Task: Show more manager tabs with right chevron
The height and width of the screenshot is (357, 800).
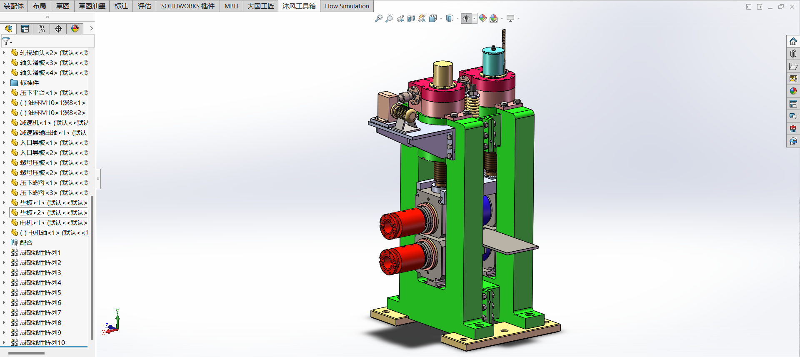Action: [91, 28]
